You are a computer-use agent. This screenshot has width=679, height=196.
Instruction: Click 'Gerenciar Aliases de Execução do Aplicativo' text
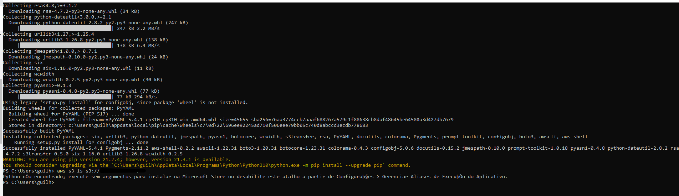tap(444, 176)
